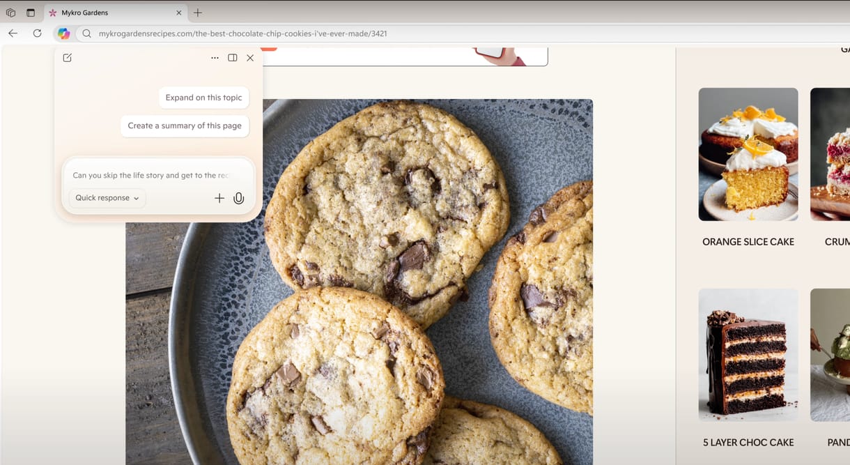Open the 5 Layer Choc Cake thumbnail

tap(748, 355)
